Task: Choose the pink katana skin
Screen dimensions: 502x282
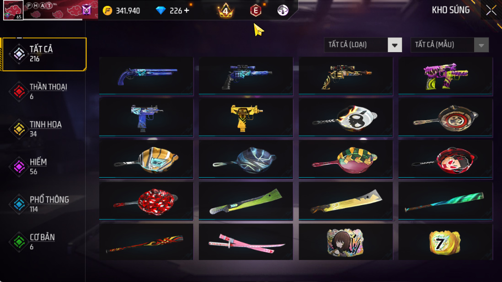Action: tap(246, 242)
